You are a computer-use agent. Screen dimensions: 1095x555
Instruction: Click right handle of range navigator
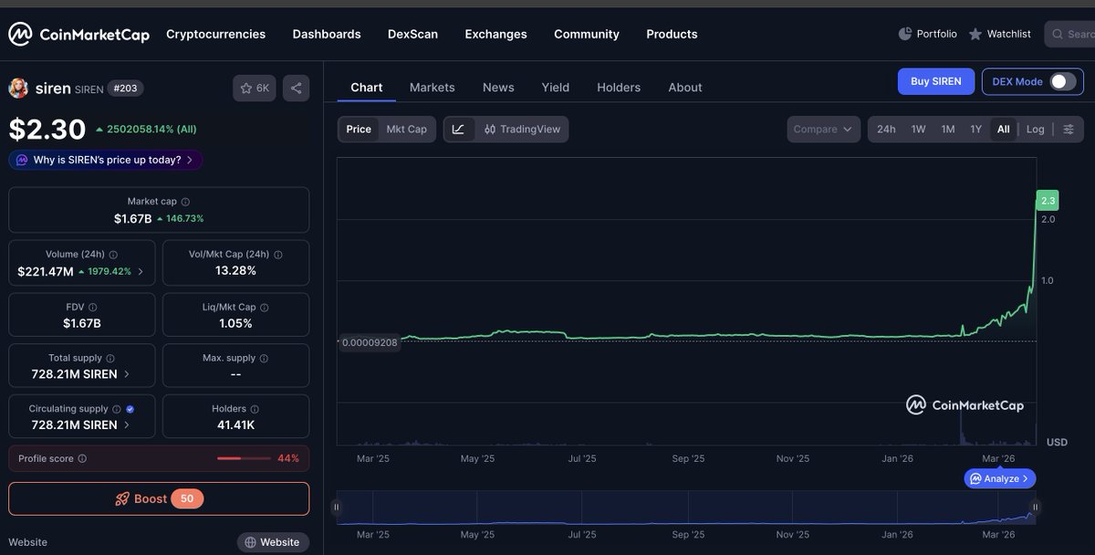point(1035,508)
